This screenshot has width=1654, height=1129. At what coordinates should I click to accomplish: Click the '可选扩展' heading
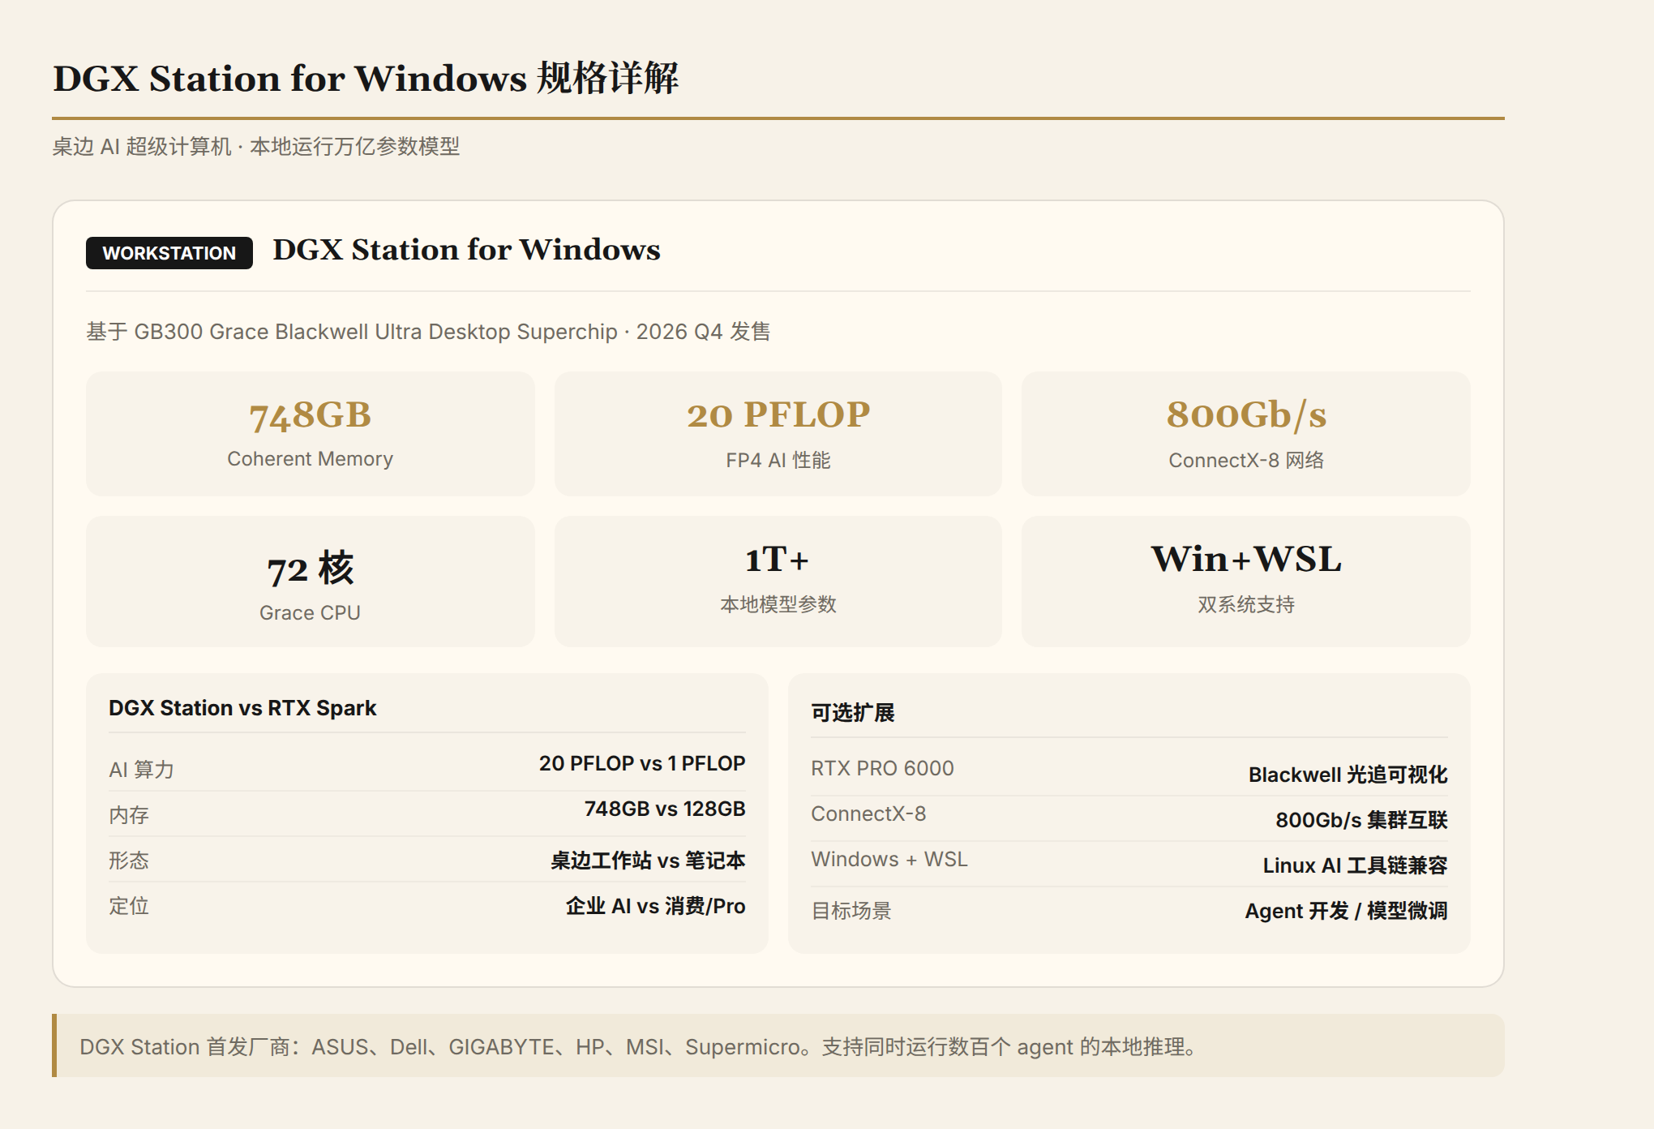pos(853,713)
